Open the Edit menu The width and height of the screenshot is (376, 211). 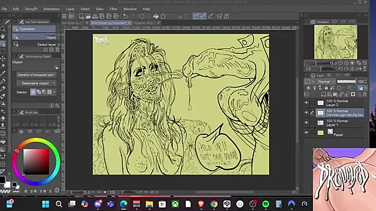(16, 9)
